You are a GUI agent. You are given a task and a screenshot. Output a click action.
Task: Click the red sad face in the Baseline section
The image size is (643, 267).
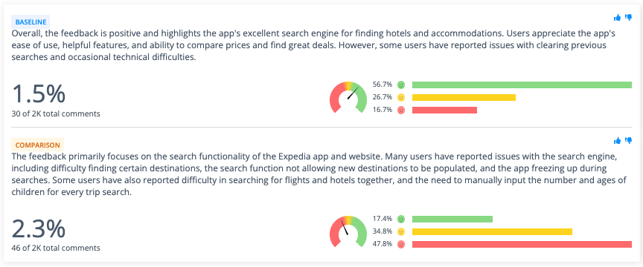401,110
